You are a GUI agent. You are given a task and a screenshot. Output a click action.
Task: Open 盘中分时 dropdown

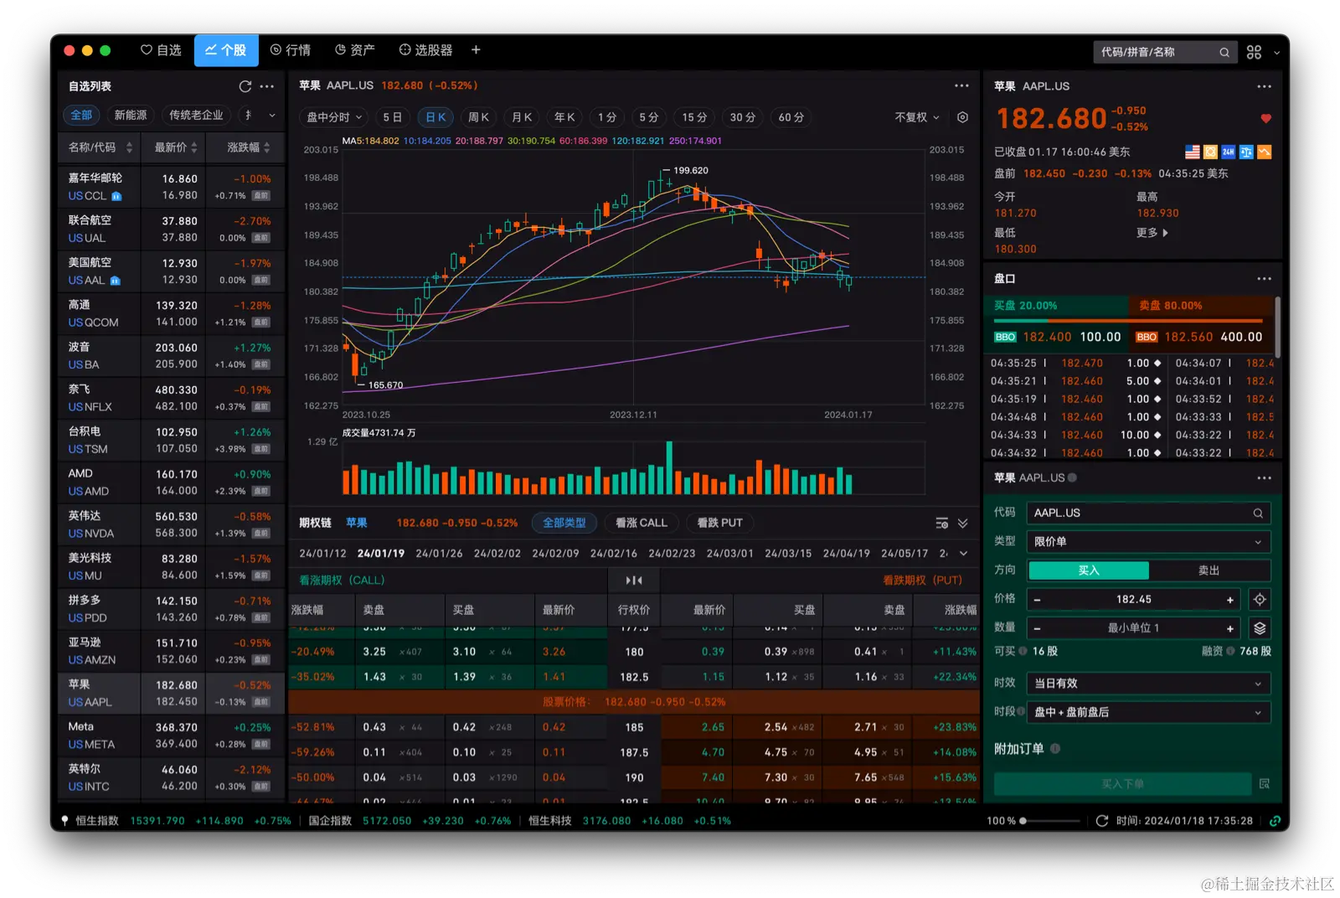pyautogui.click(x=334, y=117)
